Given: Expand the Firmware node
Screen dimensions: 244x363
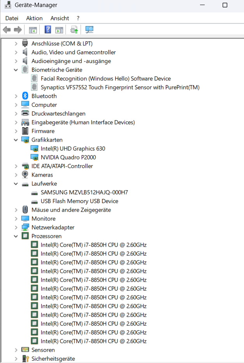Looking at the screenshot, I should pos(16,131).
